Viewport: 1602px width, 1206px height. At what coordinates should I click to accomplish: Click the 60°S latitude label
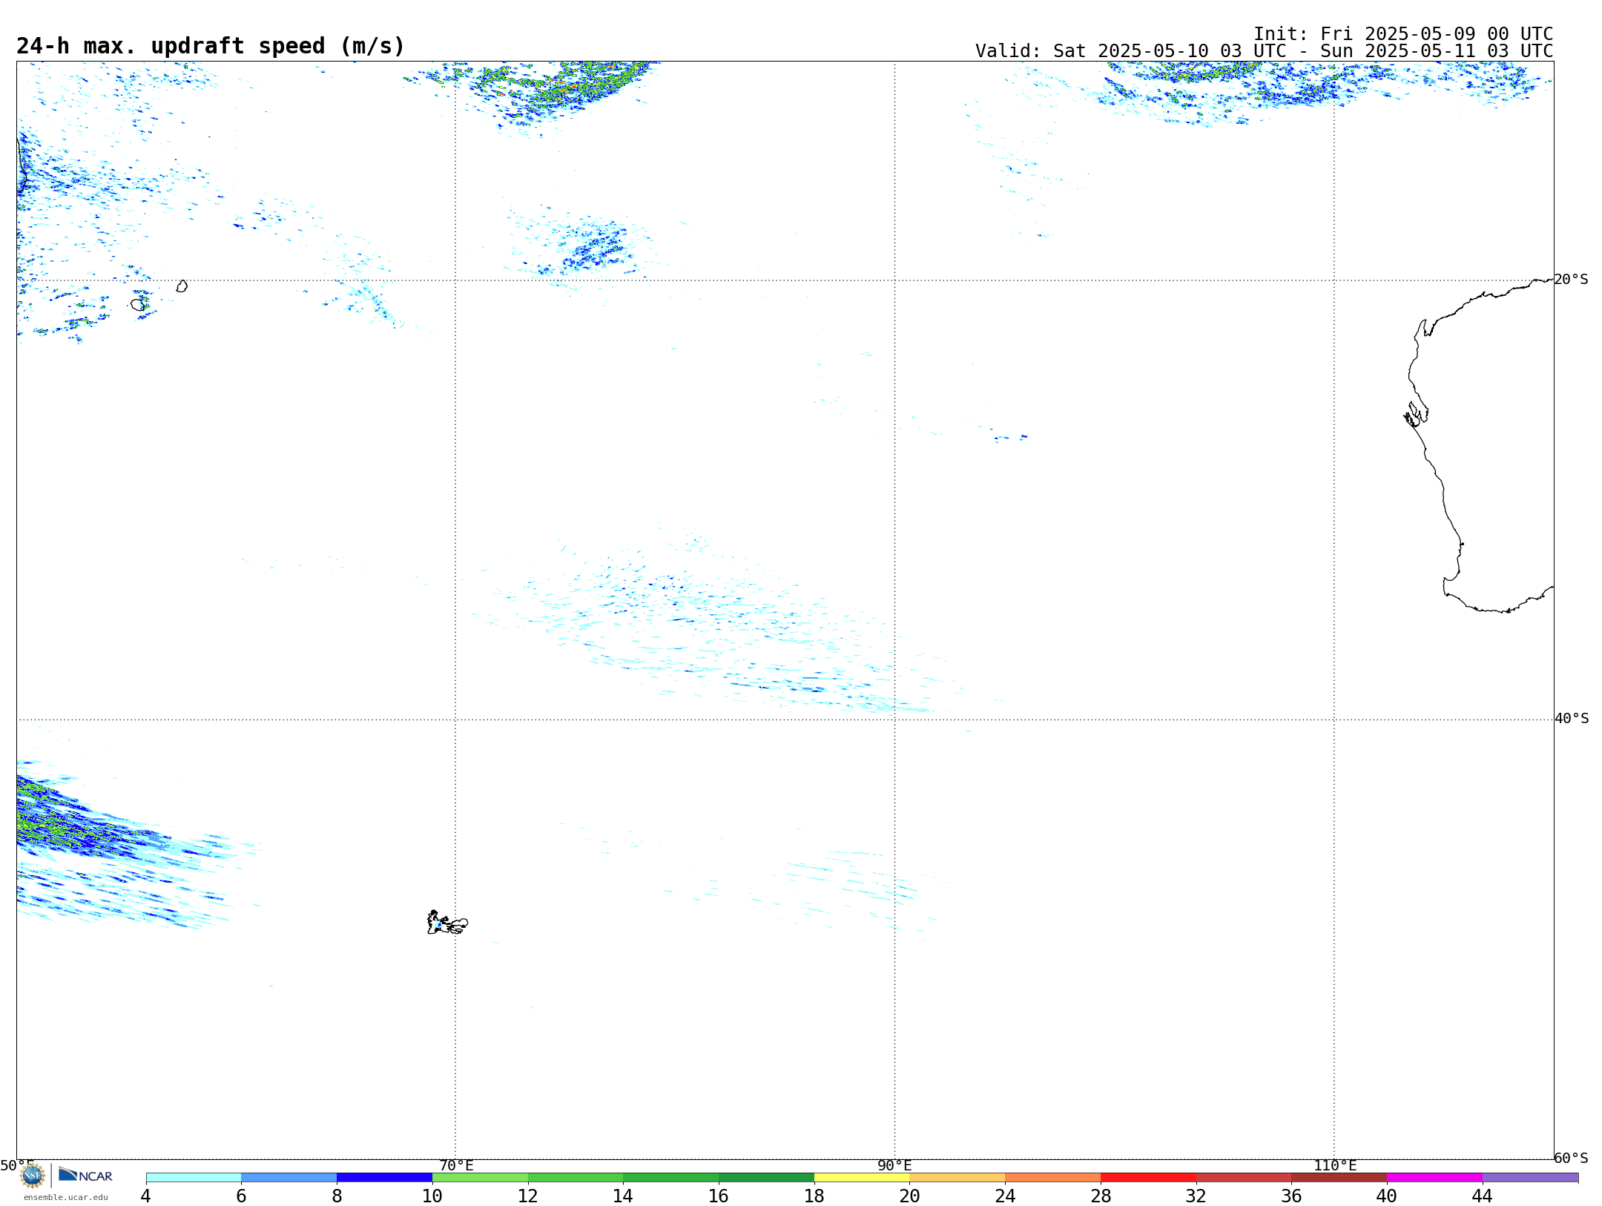[x=1572, y=1158]
